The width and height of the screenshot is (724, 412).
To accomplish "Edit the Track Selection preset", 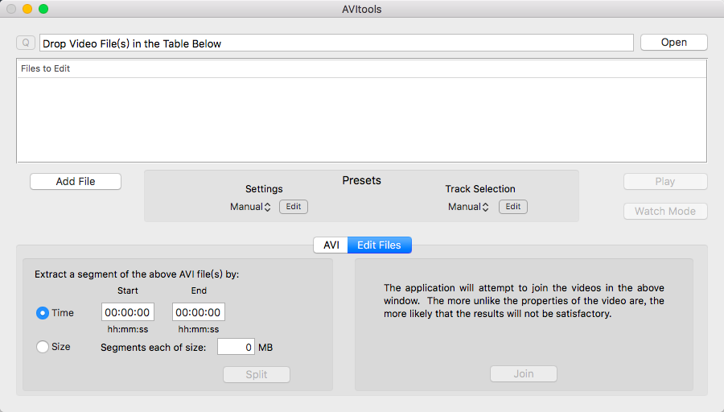I will 513,207.
